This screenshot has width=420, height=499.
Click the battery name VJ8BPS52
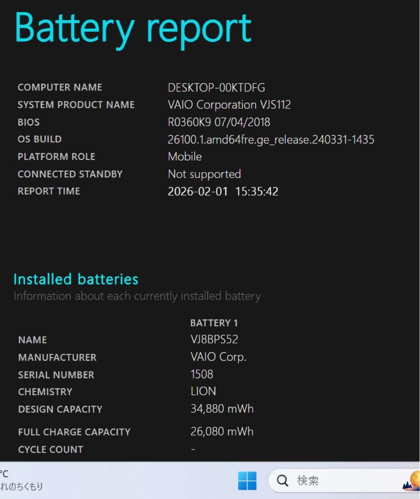tap(214, 340)
